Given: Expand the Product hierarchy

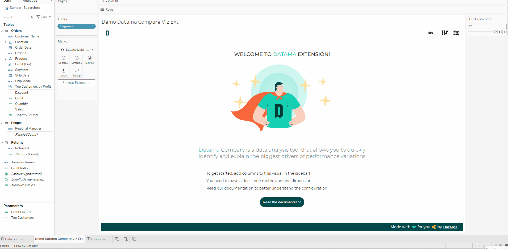Looking at the screenshot, I should pos(6,59).
